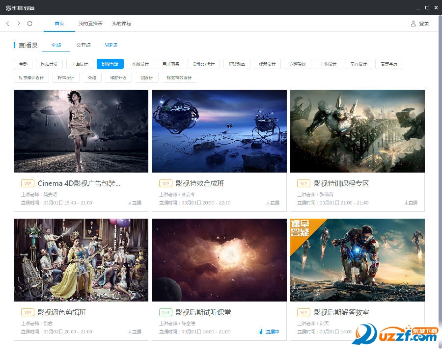Filter by 游戏动画 category tag

click(237, 64)
